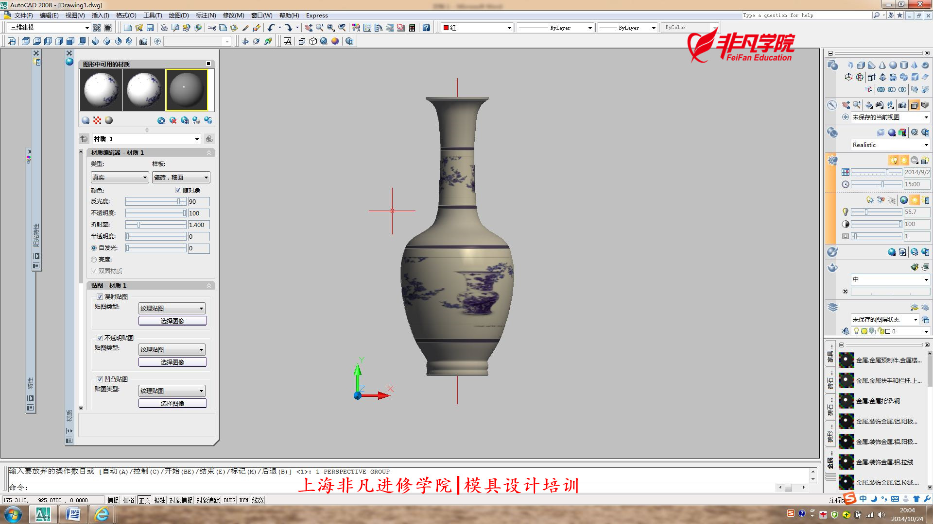Activate the Pan hand tool
This screenshot has width=933, height=524.
click(x=308, y=28)
